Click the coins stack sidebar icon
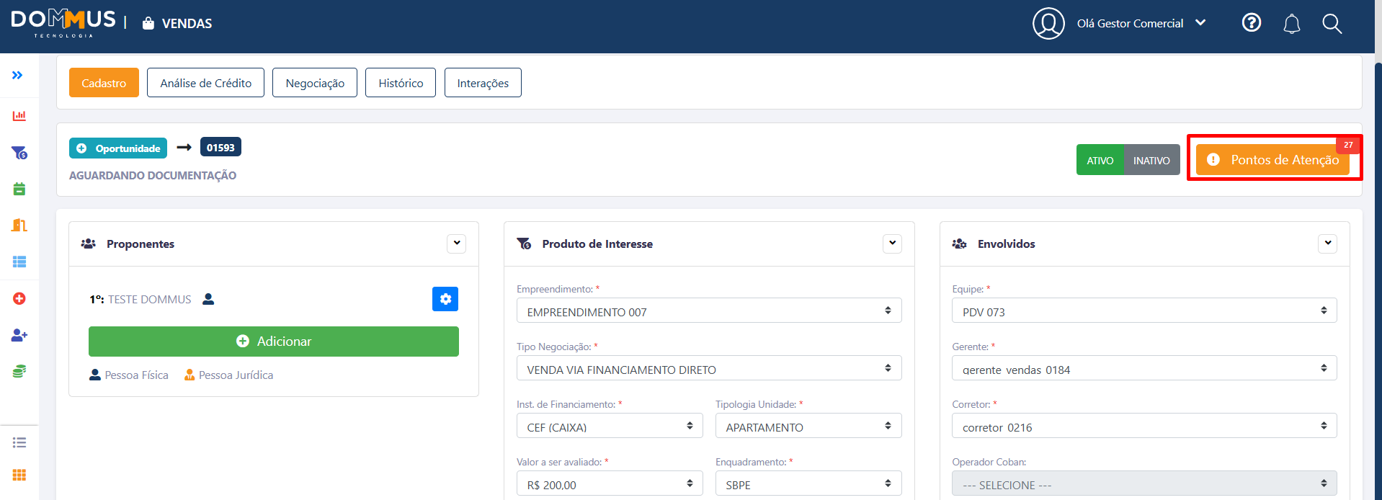1382x500 pixels. [x=19, y=371]
